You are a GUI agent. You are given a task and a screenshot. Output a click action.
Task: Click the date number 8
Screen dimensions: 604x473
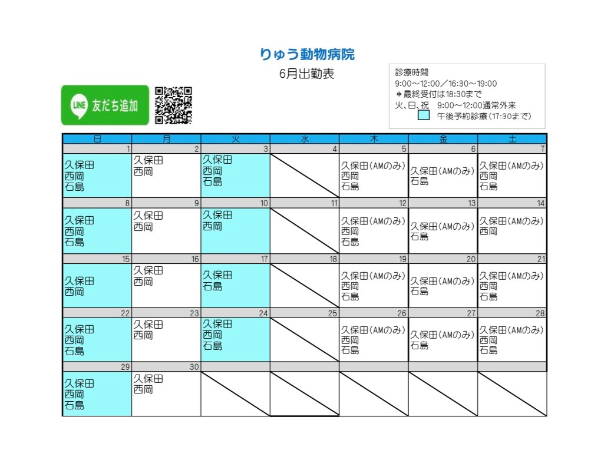(127, 203)
